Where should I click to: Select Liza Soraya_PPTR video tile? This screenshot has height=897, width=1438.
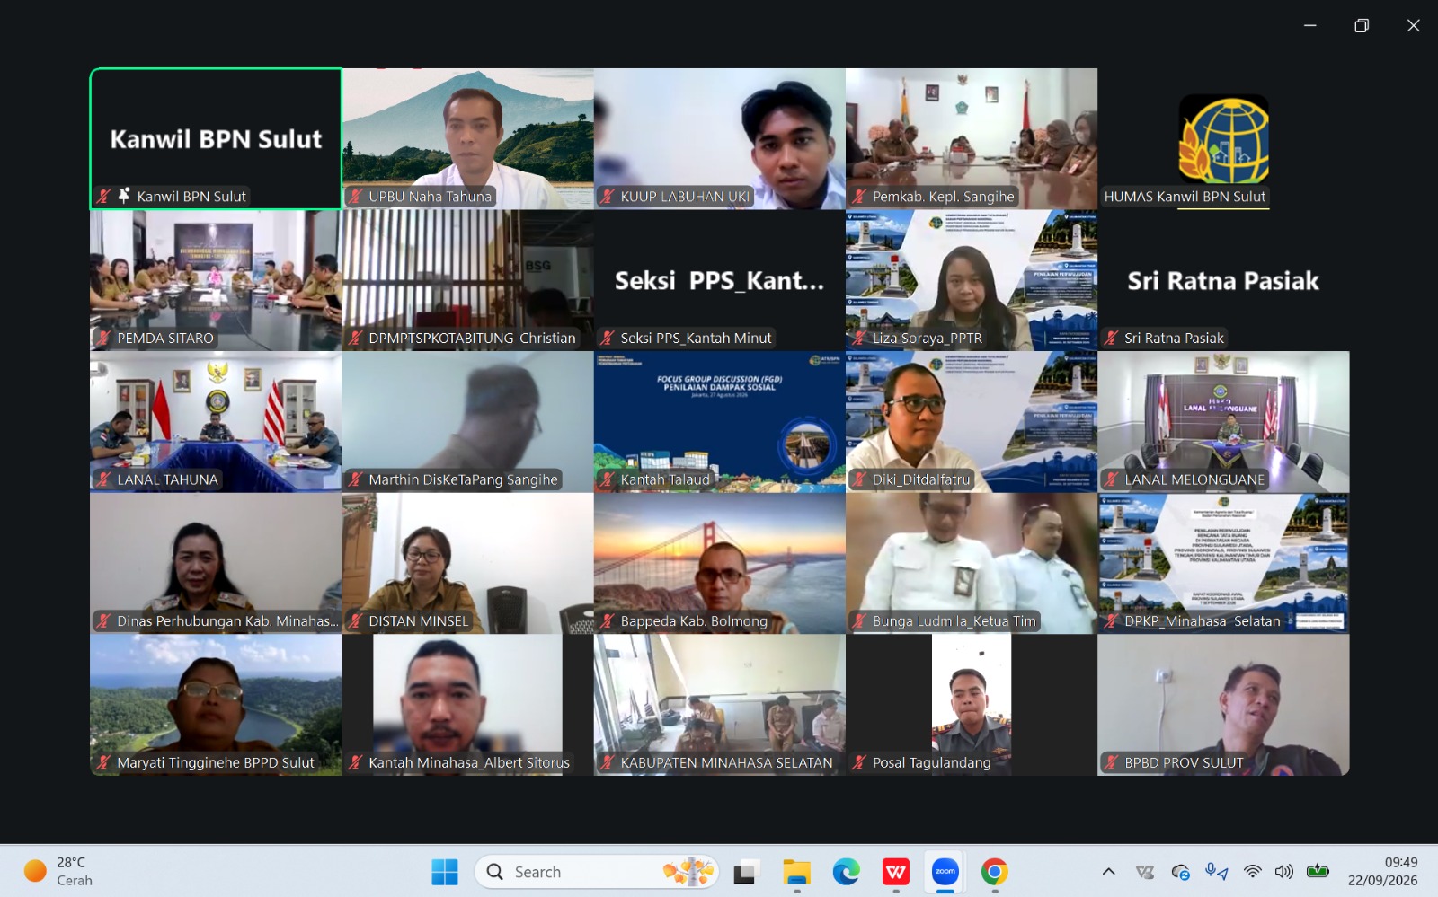click(972, 280)
